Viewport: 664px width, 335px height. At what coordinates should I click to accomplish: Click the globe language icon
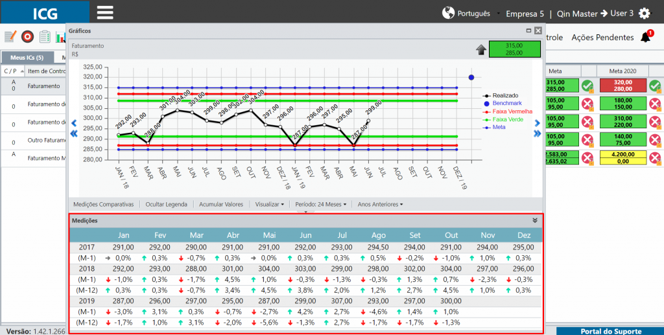point(448,13)
